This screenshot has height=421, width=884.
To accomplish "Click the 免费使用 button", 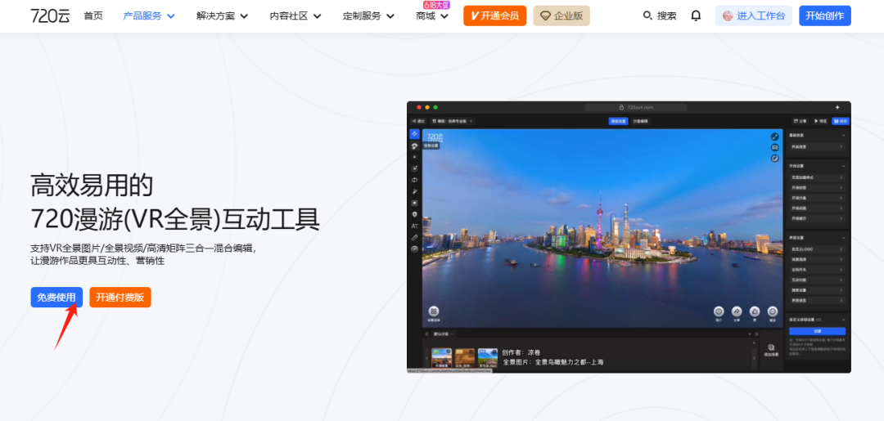I will click(x=56, y=298).
